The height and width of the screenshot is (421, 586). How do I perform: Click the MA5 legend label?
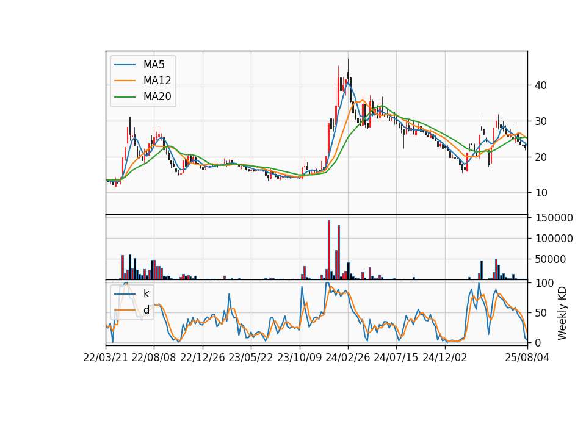(154, 65)
